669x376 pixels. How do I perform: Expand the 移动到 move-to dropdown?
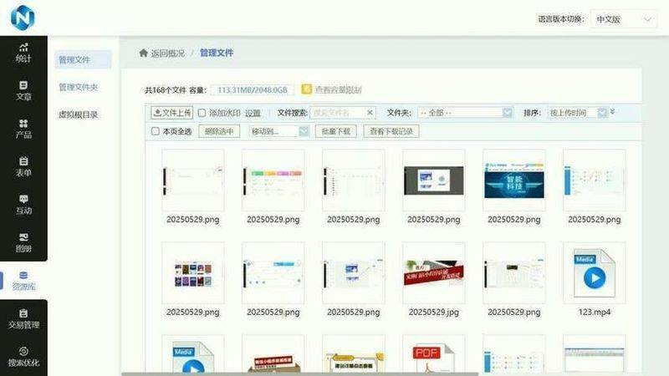(x=279, y=131)
